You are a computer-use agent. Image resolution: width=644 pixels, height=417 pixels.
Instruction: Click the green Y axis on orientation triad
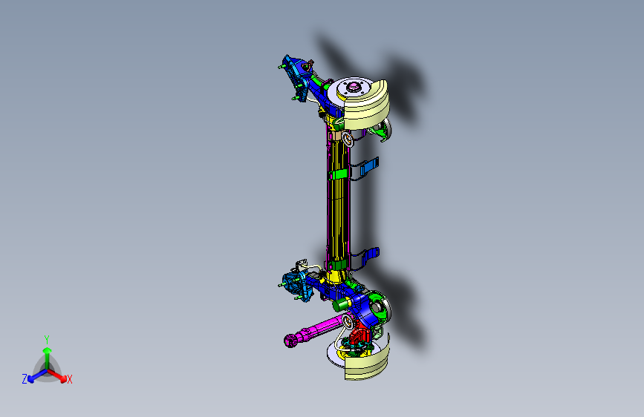(48, 358)
